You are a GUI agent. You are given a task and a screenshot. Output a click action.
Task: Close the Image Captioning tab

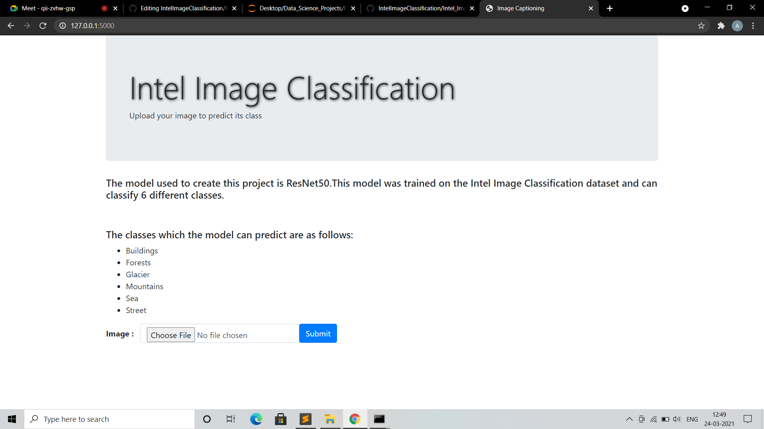[x=591, y=8]
